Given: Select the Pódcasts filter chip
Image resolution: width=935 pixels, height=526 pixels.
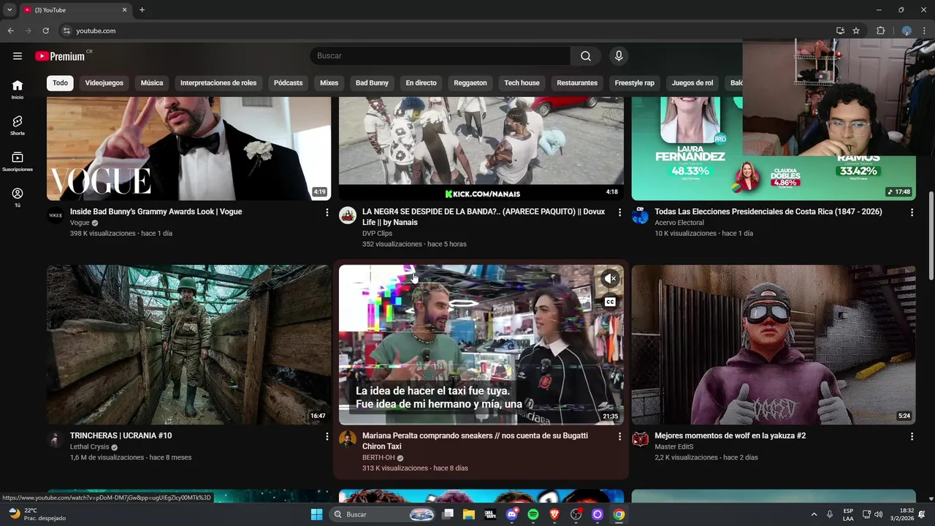Looking at the screenshot, I should coord(288,83).
